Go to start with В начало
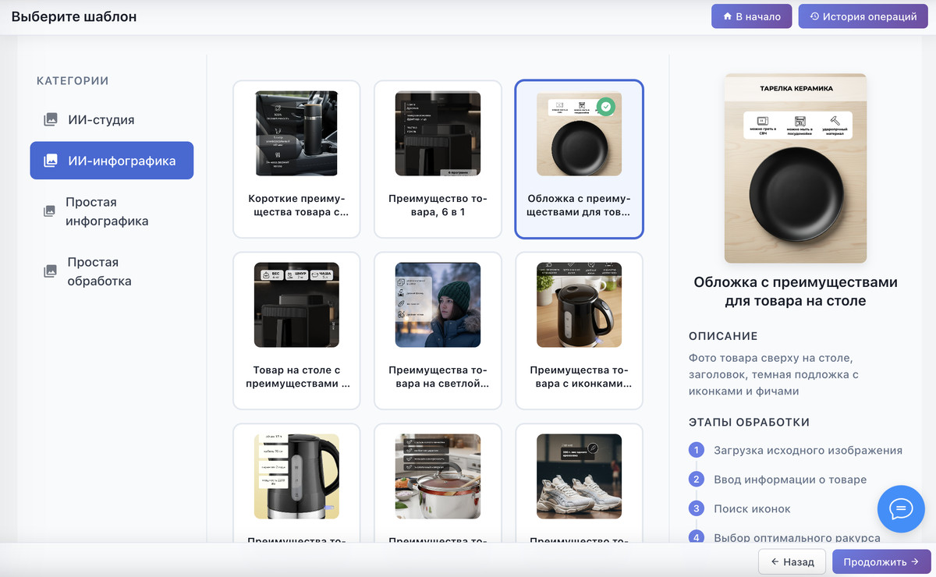The image size is (936, 577). [x=752, y=16]
